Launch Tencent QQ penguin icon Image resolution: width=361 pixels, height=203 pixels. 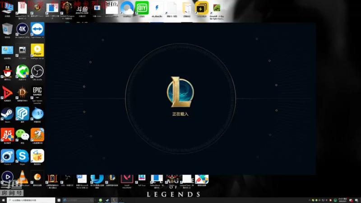pos(7,72)
